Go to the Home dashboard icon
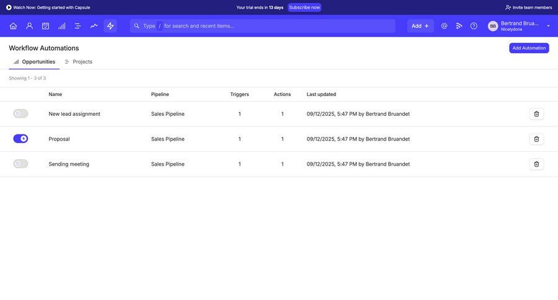 click(13, 26)
